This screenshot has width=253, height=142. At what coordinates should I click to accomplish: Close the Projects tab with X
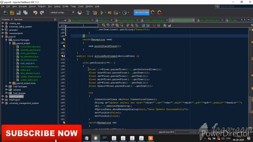tap(11, 19)
